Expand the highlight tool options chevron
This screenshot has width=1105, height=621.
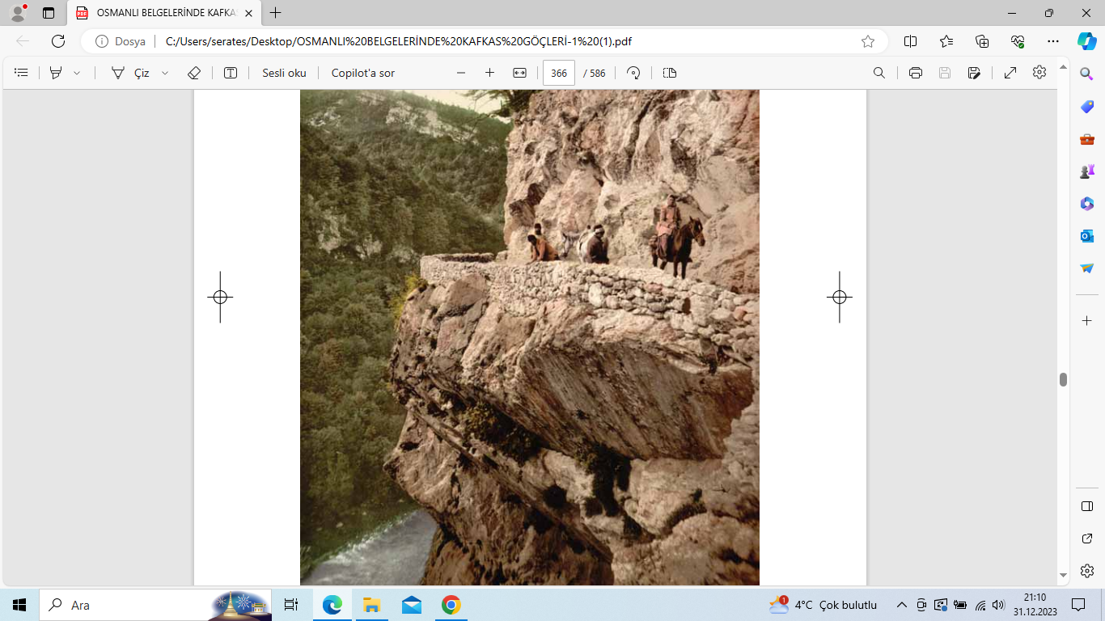(x=77, y=73)
